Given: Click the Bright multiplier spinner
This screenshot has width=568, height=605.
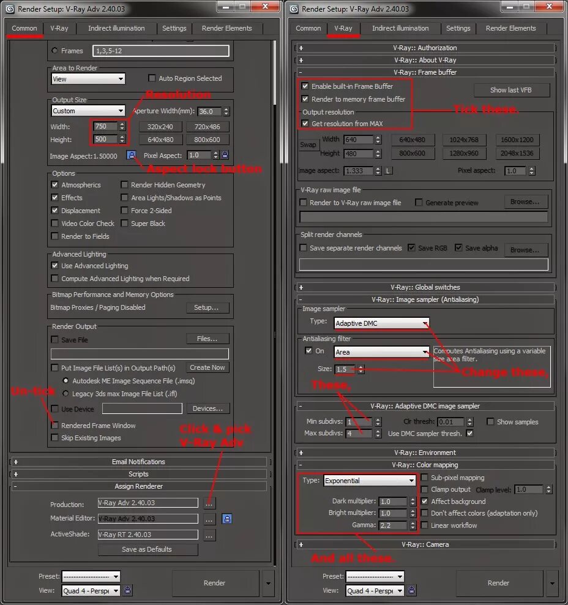Looking at the screenshot, I should click(413, 513).
